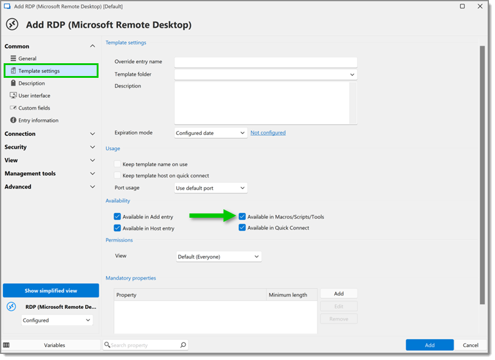495x360 pixels.
Task: Expand the Connection section
Action: click(x=92, y=134)
